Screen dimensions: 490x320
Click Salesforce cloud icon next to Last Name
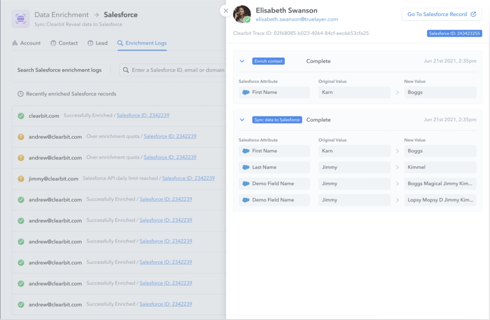point(246,167)
